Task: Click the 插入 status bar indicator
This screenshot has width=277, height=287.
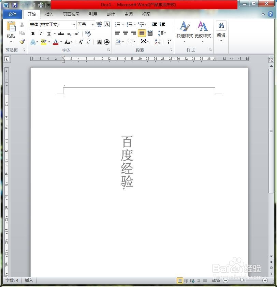Action: pyautogui.click(x=29, y=281)
